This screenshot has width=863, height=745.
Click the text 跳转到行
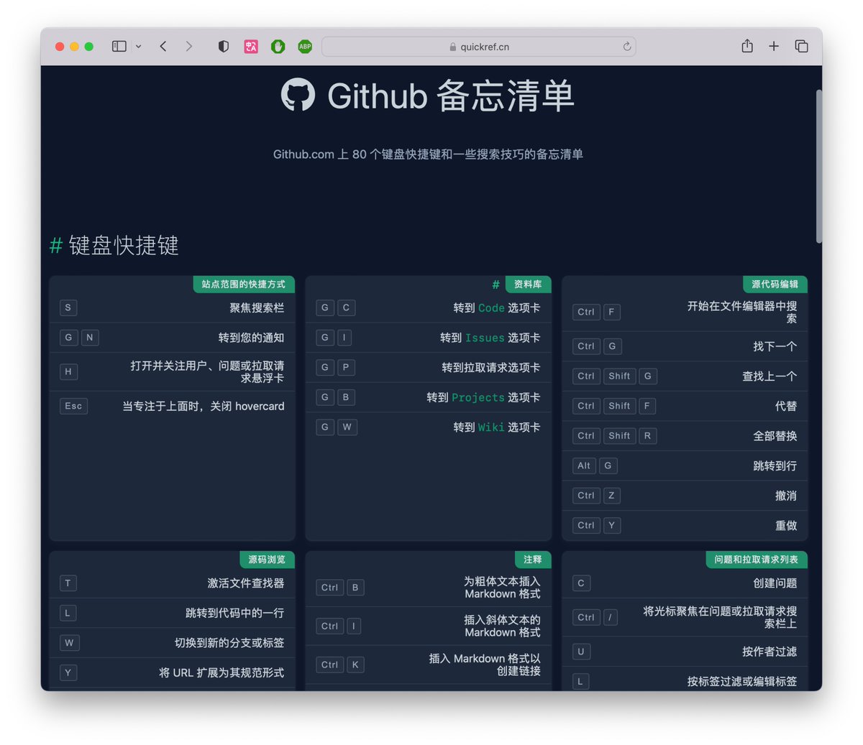775,466
